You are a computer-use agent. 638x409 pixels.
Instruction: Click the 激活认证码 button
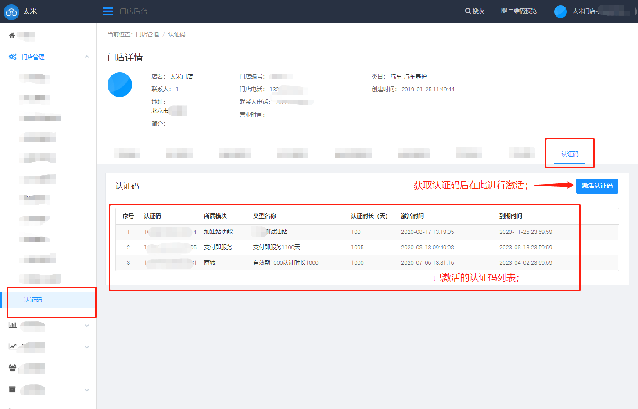point(597,186)
